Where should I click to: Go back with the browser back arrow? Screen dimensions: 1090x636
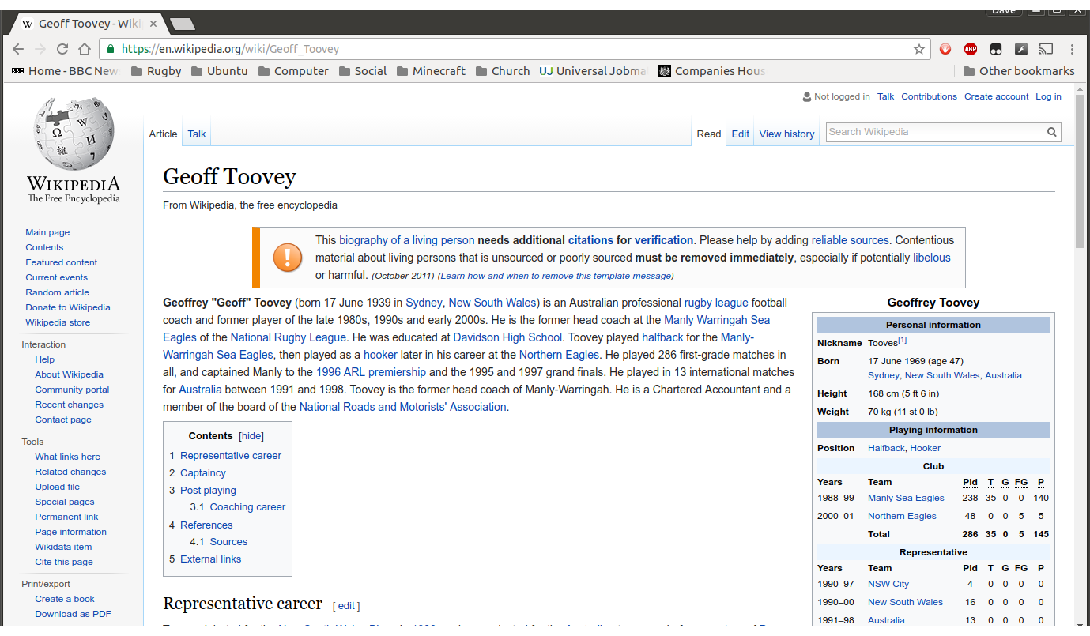[19, 49]
